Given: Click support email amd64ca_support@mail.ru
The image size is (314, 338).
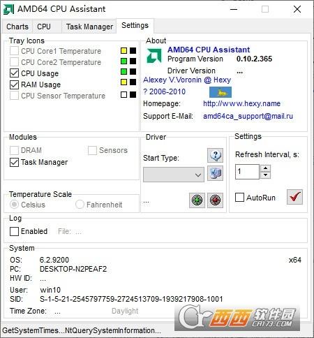Looking at the screenshot, I should (248, 116).
